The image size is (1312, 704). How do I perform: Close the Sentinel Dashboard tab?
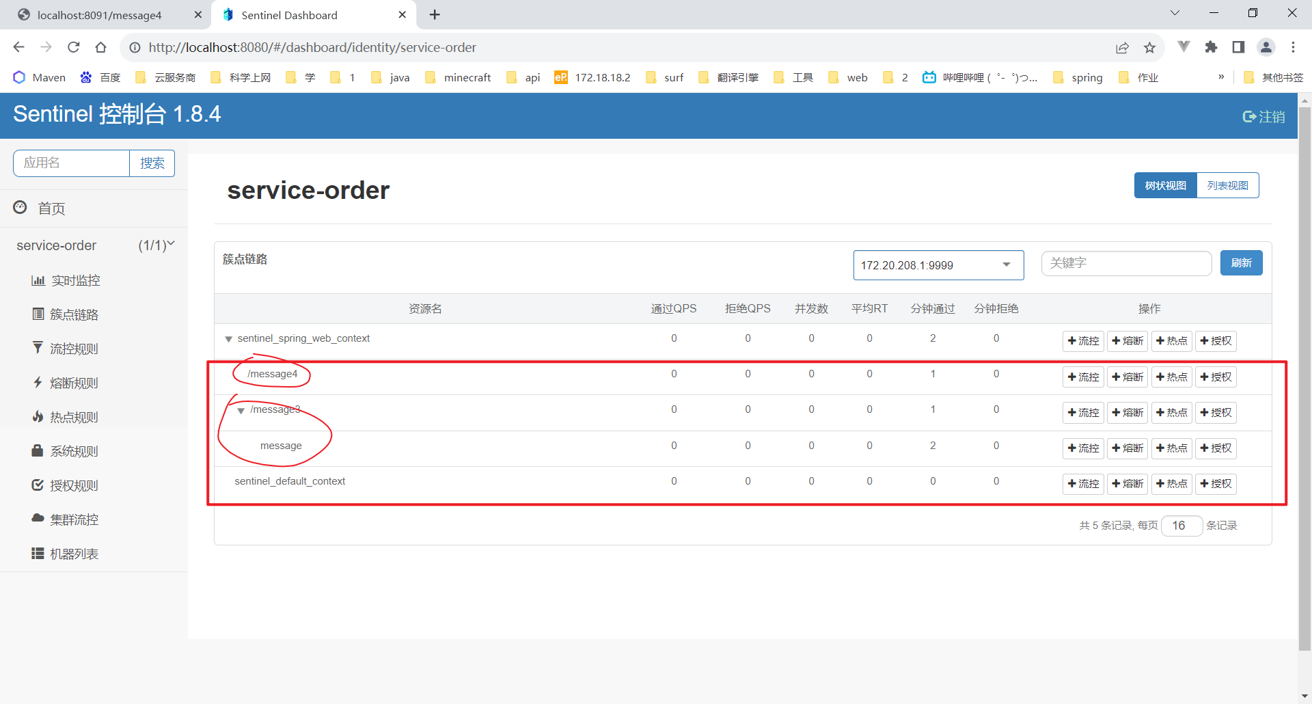402,14
